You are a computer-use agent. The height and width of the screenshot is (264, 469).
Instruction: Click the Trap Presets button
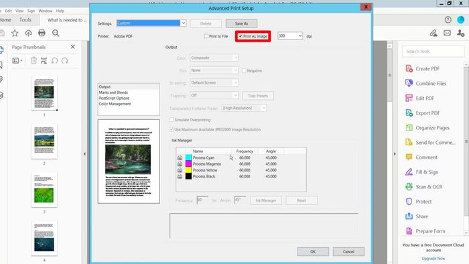[258, 96]
